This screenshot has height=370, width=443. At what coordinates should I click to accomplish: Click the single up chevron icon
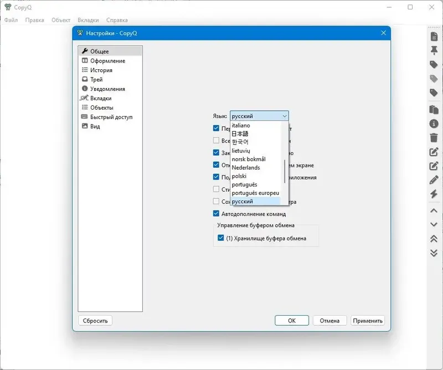point(434,210)
